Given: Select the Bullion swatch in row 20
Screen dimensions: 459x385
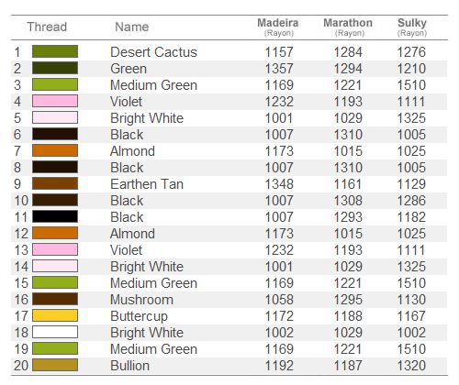Looking at the screenshot, I should point(55,365).
